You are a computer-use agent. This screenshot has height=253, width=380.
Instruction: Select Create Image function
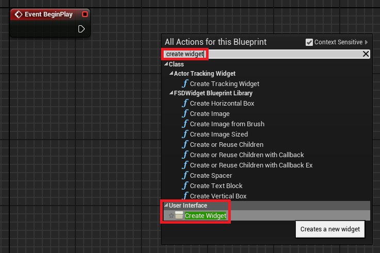tap(210, 114)
